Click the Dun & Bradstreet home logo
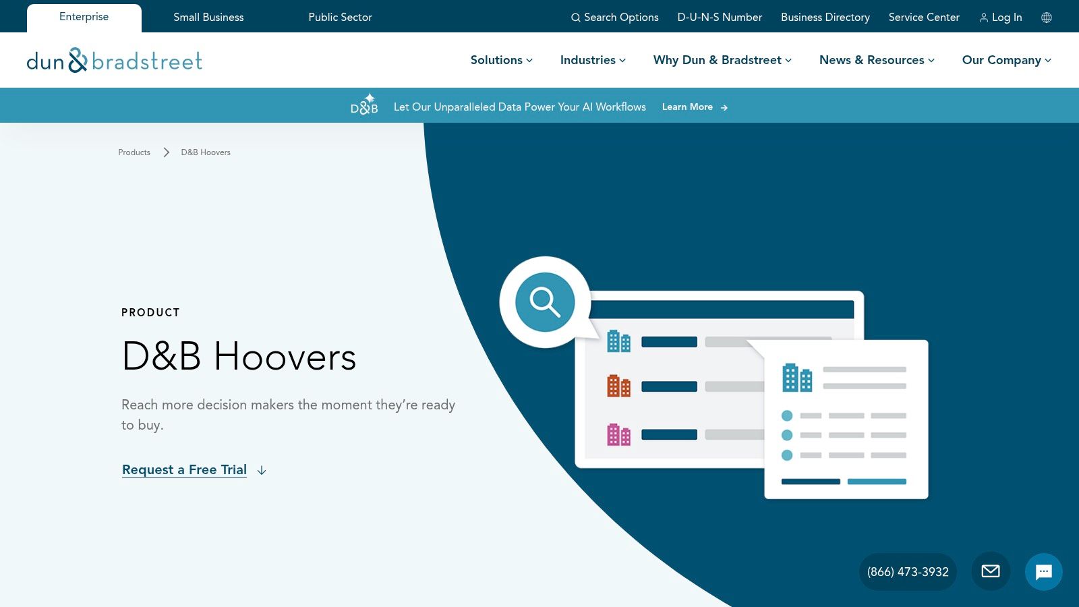 [x=114, y=60]
